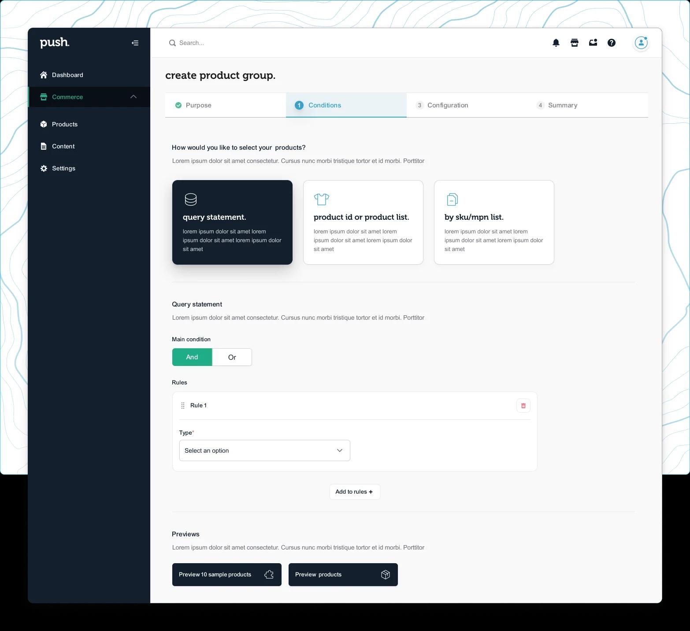Click the Preview products button
690x631 pixels.
click(x=343, y=575)
